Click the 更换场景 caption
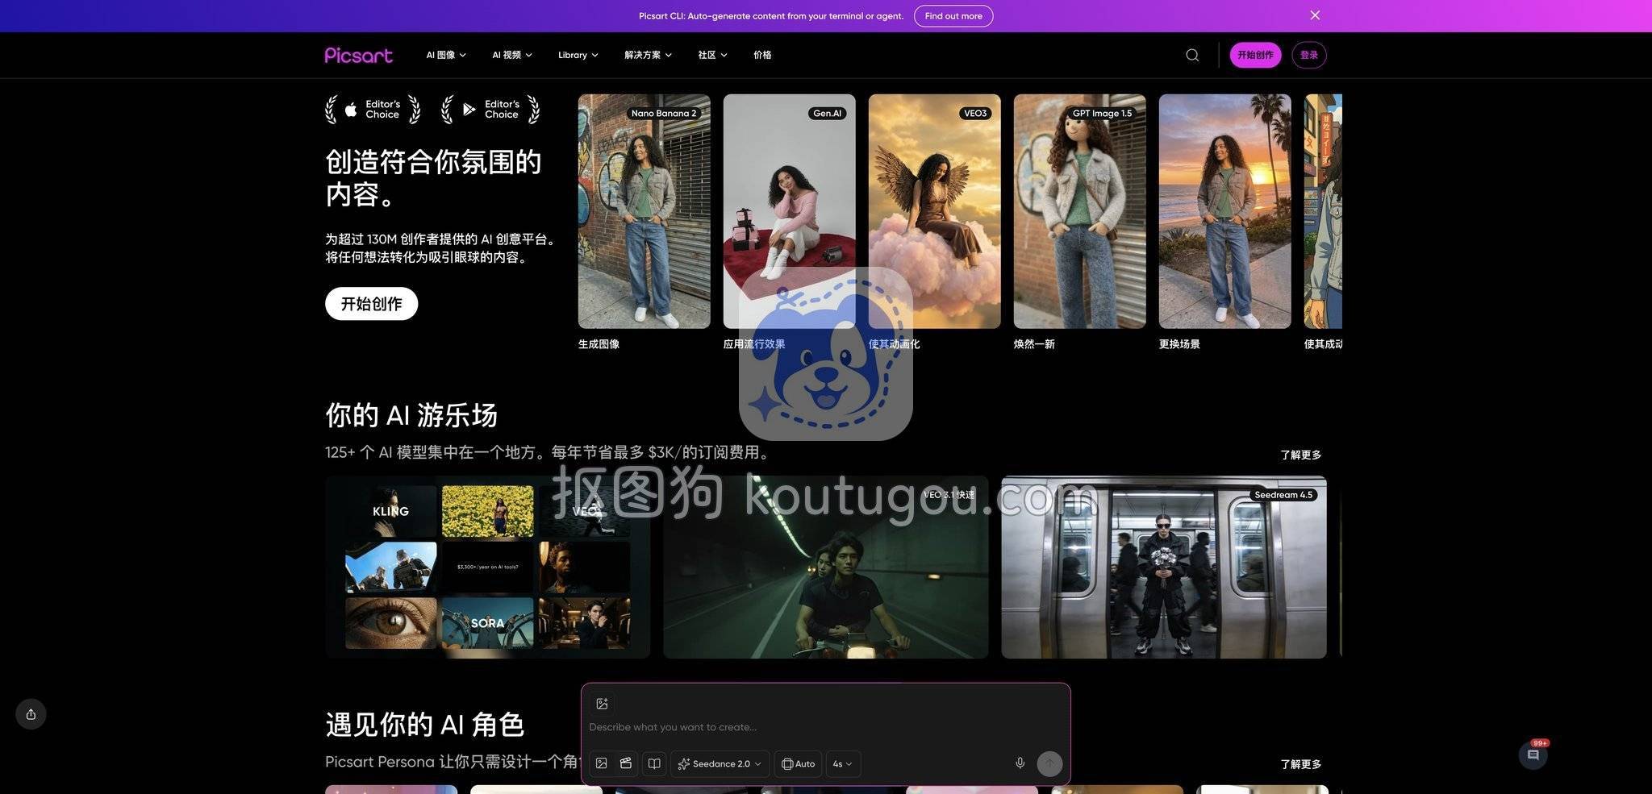Viewport: 1652px width, 794px height. pyautogui.click(x=1179, y=344)
